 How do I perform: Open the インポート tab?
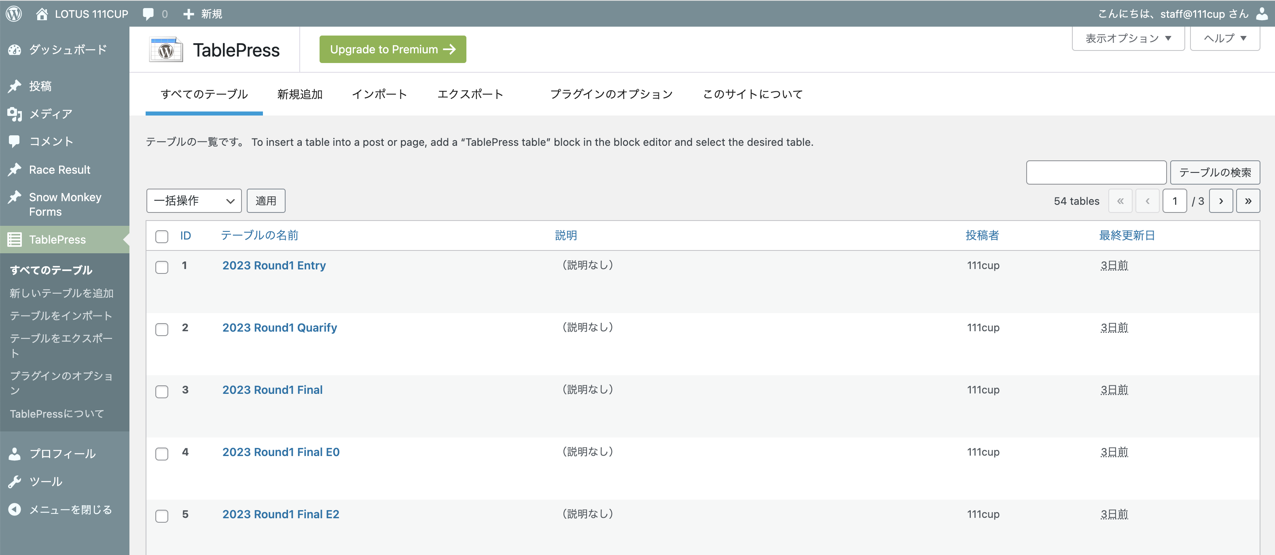(x=379, y=94)
